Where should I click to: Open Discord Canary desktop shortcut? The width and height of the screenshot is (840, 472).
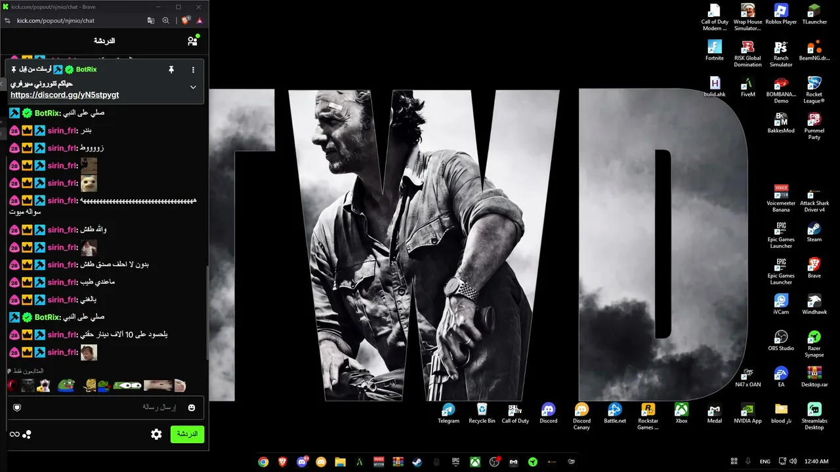click(581, 416)
